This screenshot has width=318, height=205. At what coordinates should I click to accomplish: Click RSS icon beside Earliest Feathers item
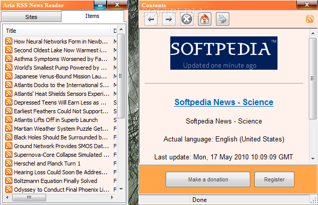9,111
